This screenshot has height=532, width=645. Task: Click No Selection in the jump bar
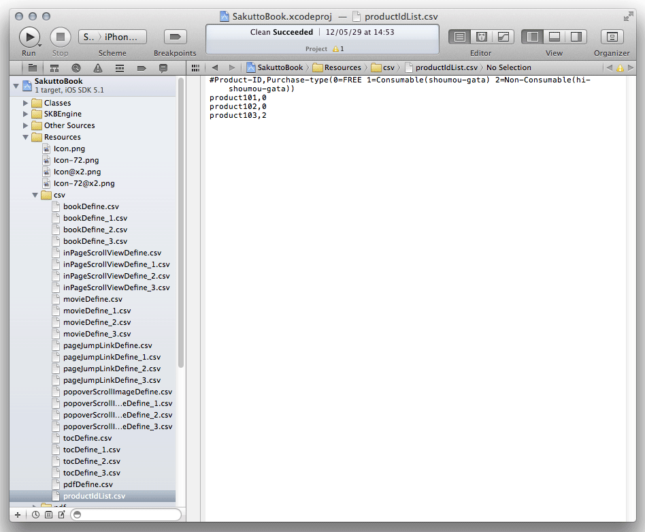click(x=509, y=67)
